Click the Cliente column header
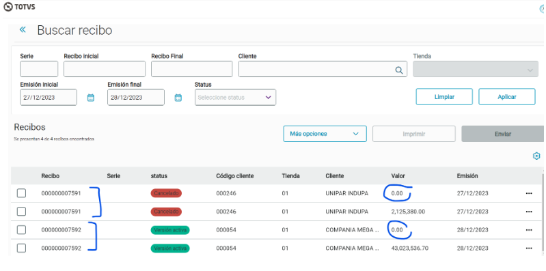The image size is (546, 271). (335, 176)
